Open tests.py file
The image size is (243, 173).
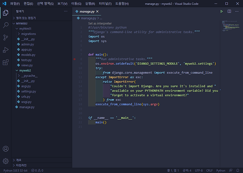coord(26,60)
